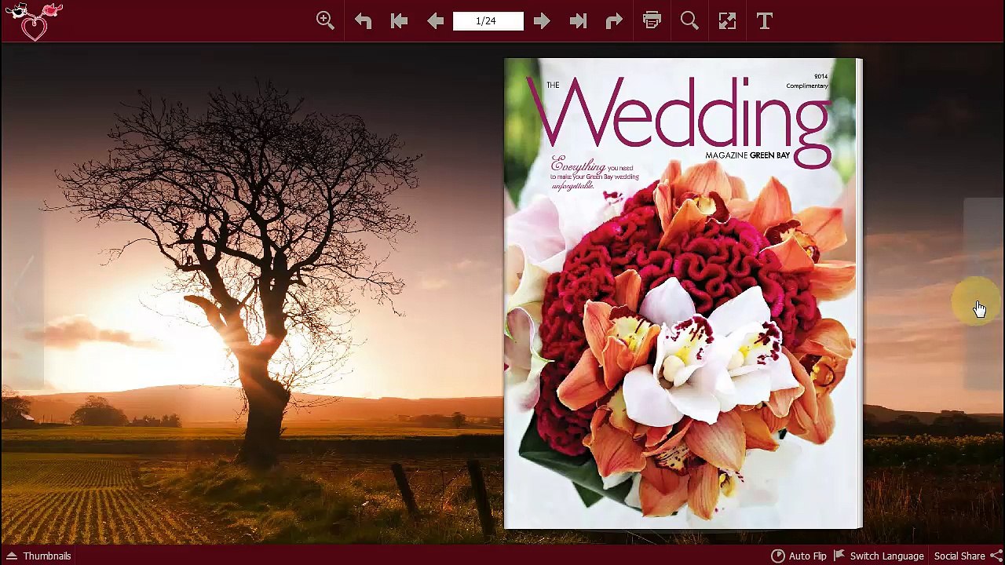Jump to the last page

coord(578,21)
